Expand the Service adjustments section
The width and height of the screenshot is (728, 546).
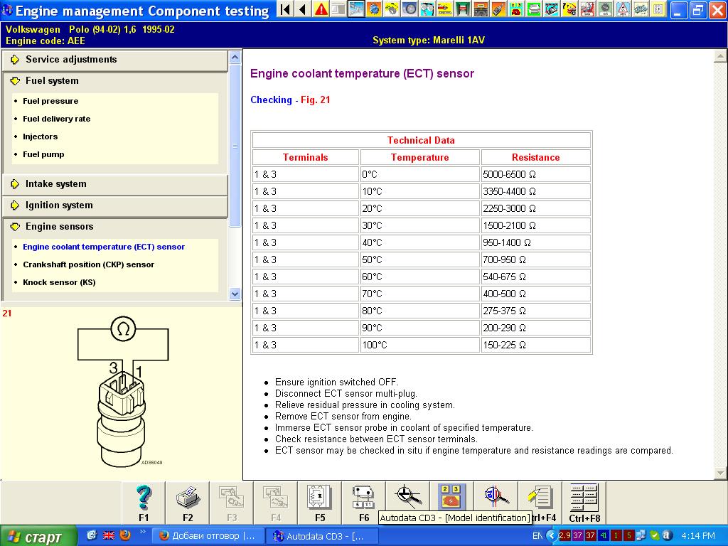pos(71,60)
